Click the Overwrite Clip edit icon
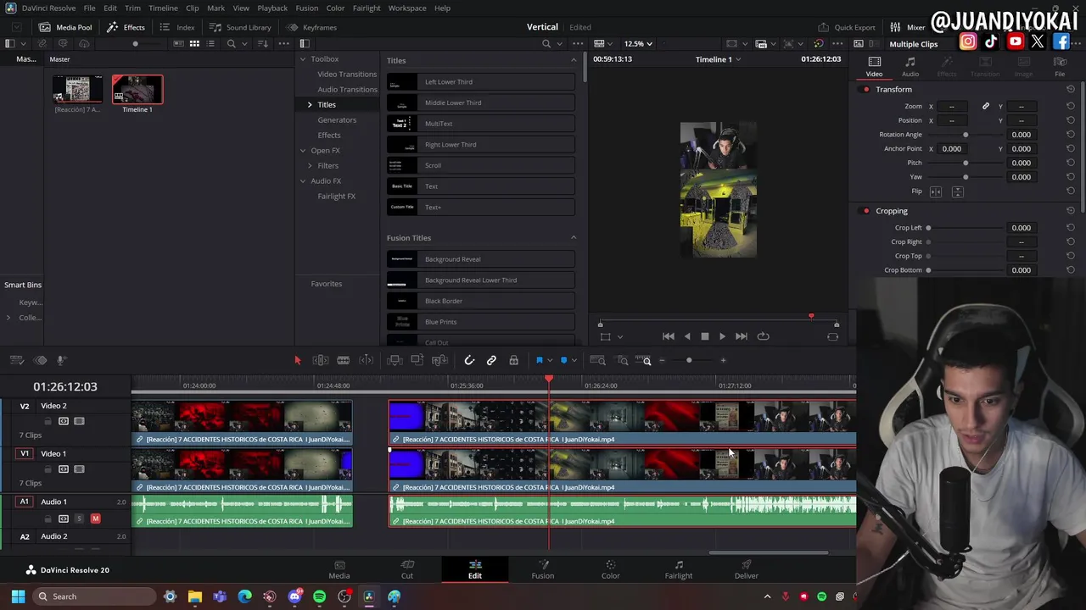Screen dimensions: 1086x610 click(x=417, y=361)
